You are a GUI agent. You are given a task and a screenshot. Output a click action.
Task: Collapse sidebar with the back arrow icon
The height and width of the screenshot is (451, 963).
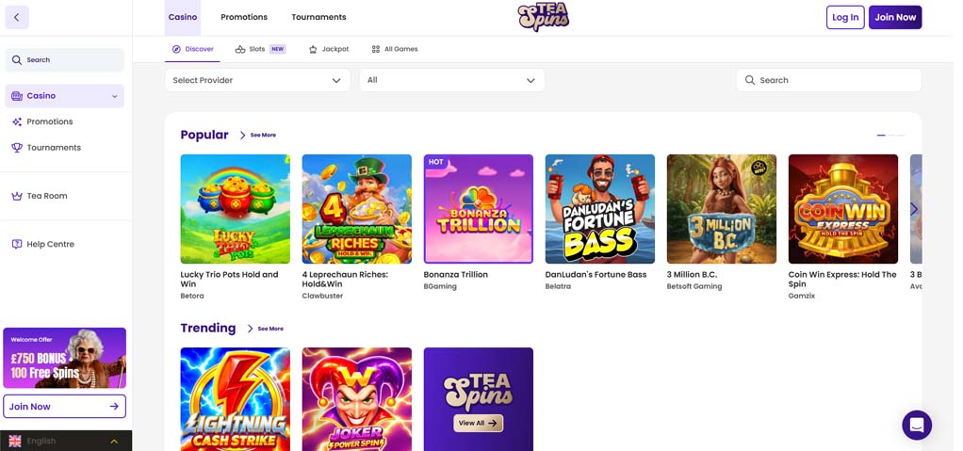click(x=17, y=17)
